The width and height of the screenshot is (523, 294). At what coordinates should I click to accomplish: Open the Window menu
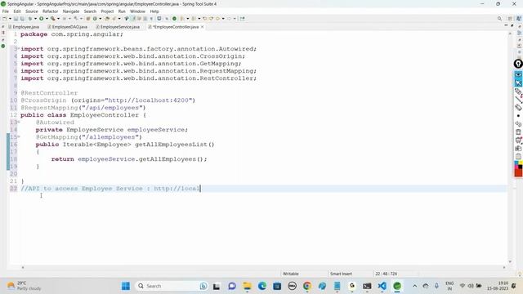click(x=137, y=11)
